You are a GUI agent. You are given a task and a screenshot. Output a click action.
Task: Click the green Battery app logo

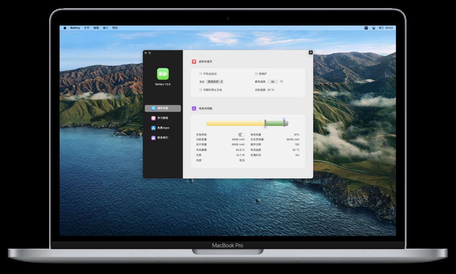163,74
